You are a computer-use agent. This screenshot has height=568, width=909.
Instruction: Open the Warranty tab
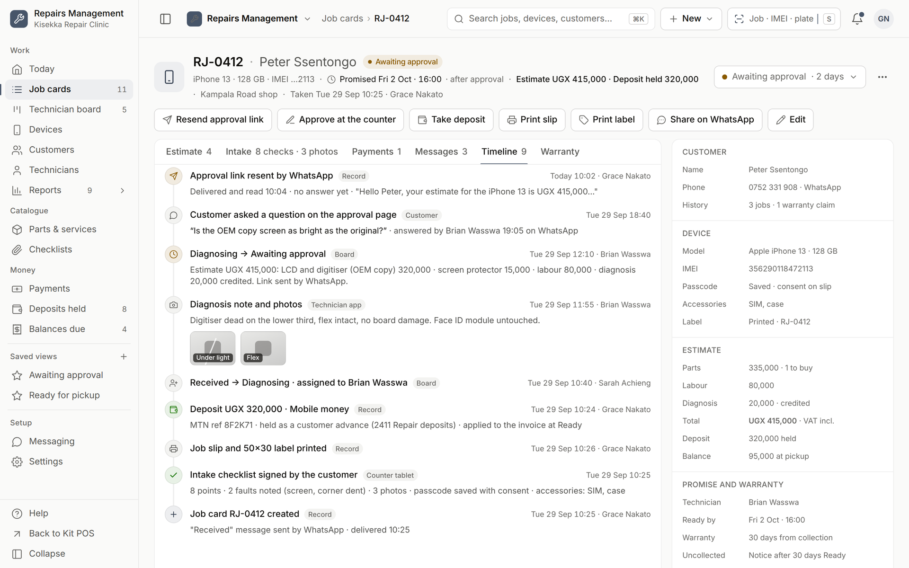(x=560, y=151)
